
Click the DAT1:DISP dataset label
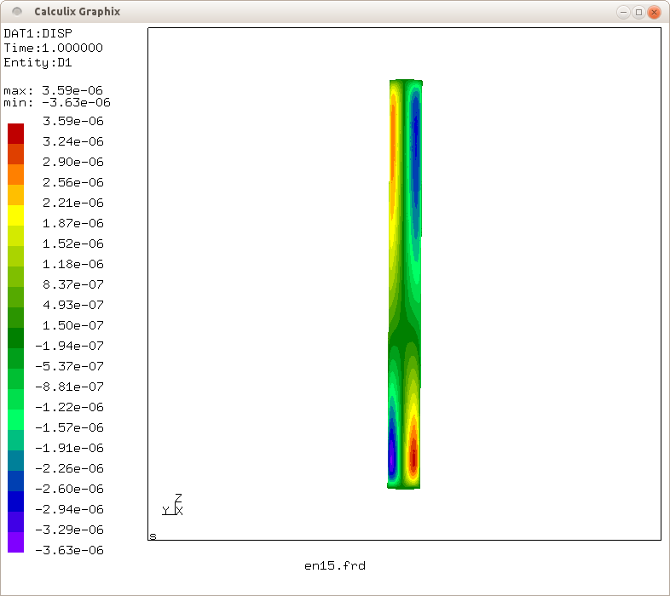point(38,33)
